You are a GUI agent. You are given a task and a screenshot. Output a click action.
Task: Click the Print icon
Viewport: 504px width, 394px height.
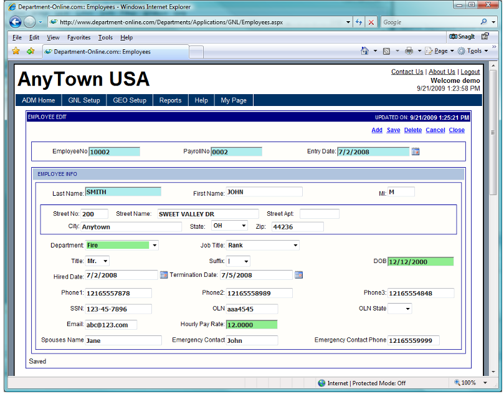coord(409,51)
